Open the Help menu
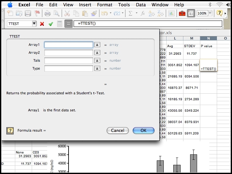This screenshot has height=174, width=232. 179,5
